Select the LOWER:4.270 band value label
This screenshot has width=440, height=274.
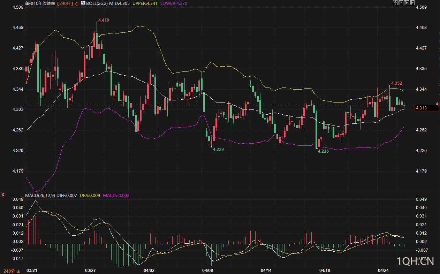176,3
